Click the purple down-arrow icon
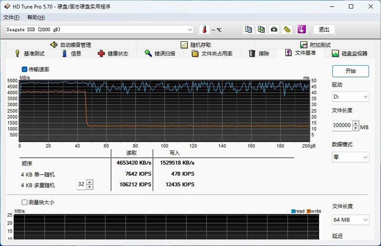Viewport: 381px width, 246px height. tap(301, 30)
